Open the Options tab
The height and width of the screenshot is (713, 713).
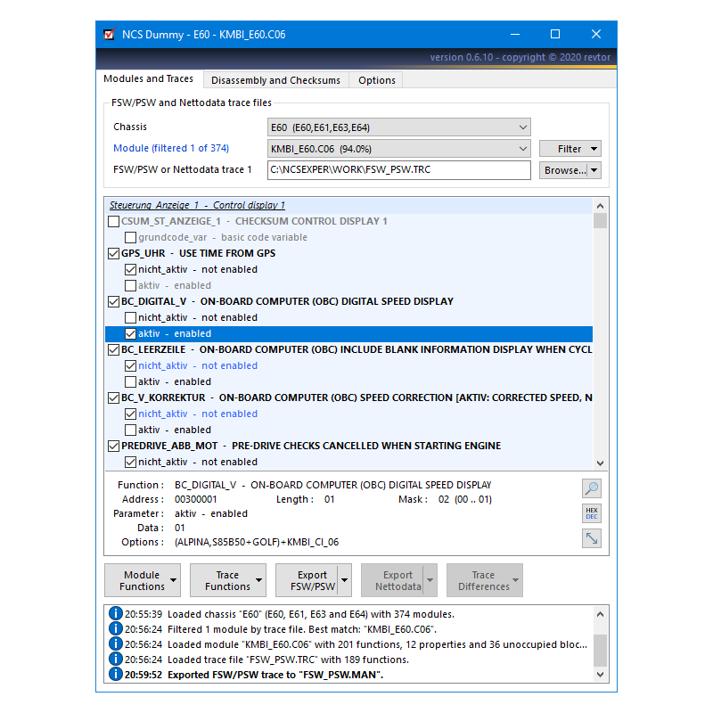tap(376, 80)
